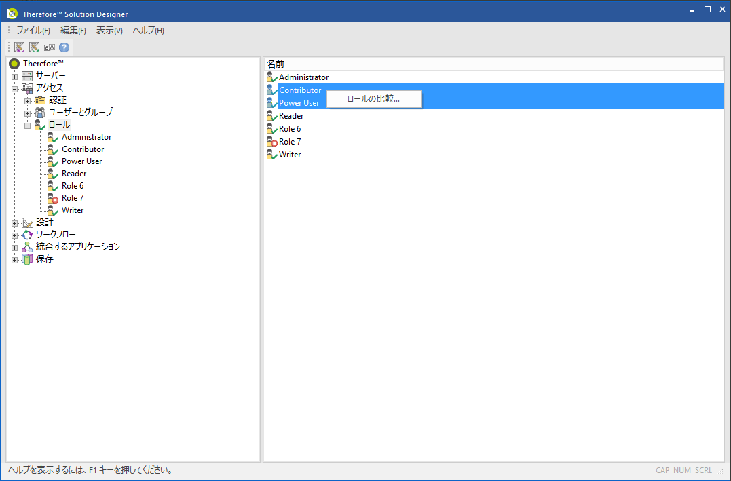Select Contributor text in the right list
The height and width of the screenshot is (481, 731).
(300, 90)
